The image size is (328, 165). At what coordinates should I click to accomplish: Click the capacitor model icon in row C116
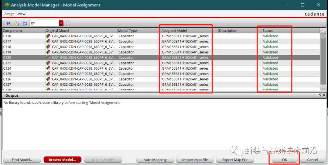48,36
